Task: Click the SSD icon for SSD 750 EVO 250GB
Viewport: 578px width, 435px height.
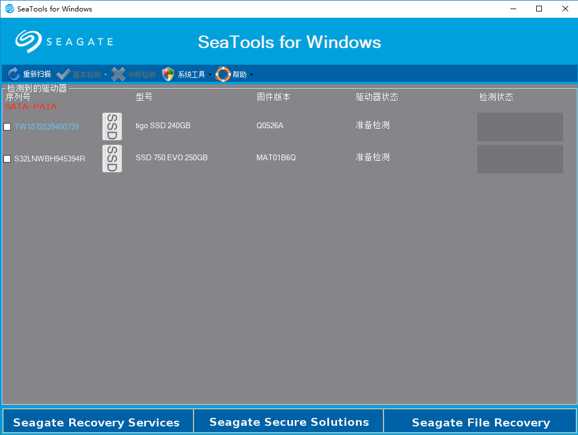Action: pyautogui.click(x=112, y=159)
